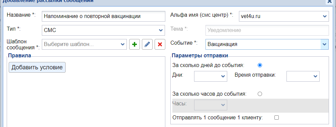This screenshot has height=127, width=336.
Task: Click the dialog title Добавление рассылки сообщений
Action: tap(48, 1)
